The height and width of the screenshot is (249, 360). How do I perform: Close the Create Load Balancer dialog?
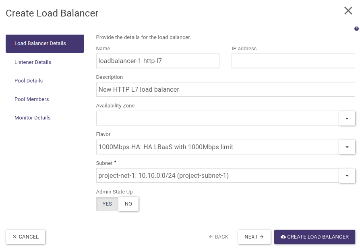(x=348, y=11)
